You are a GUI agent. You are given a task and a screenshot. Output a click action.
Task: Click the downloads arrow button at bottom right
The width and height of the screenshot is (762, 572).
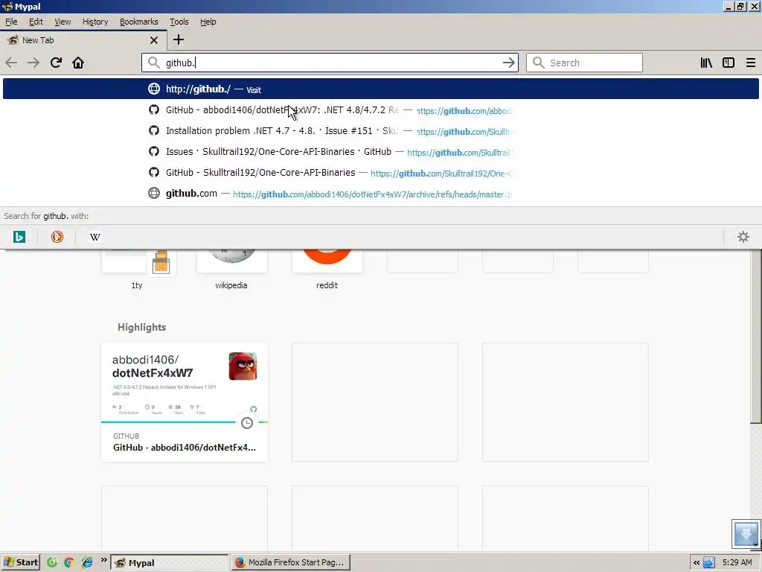click(x=746, y=534)
